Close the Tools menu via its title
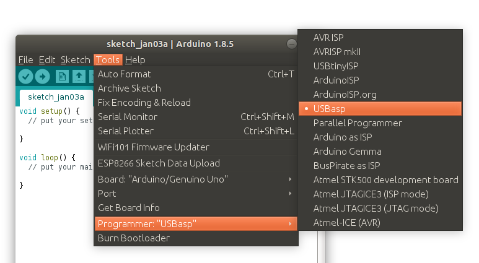 tap(108, 60)
